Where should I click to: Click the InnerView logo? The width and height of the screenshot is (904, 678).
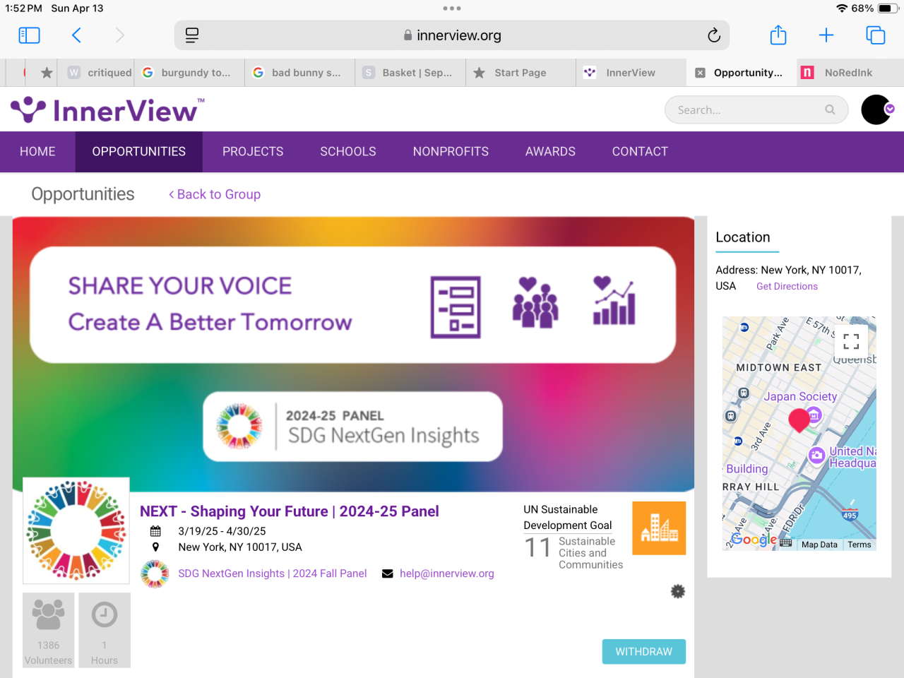[x=107, y=109]
